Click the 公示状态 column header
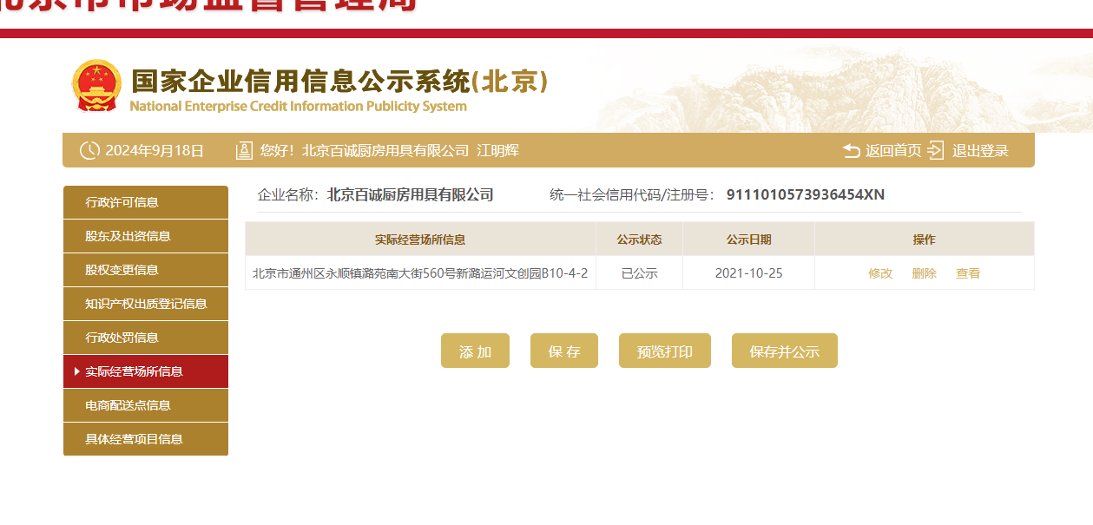This screenshot has width=1093, height=525. (x=640, y=240)
